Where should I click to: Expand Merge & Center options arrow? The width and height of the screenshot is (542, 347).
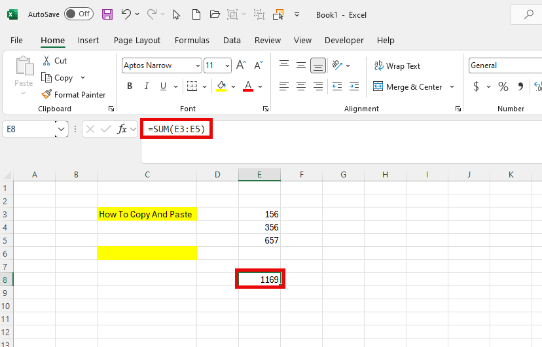coord(452,86)
